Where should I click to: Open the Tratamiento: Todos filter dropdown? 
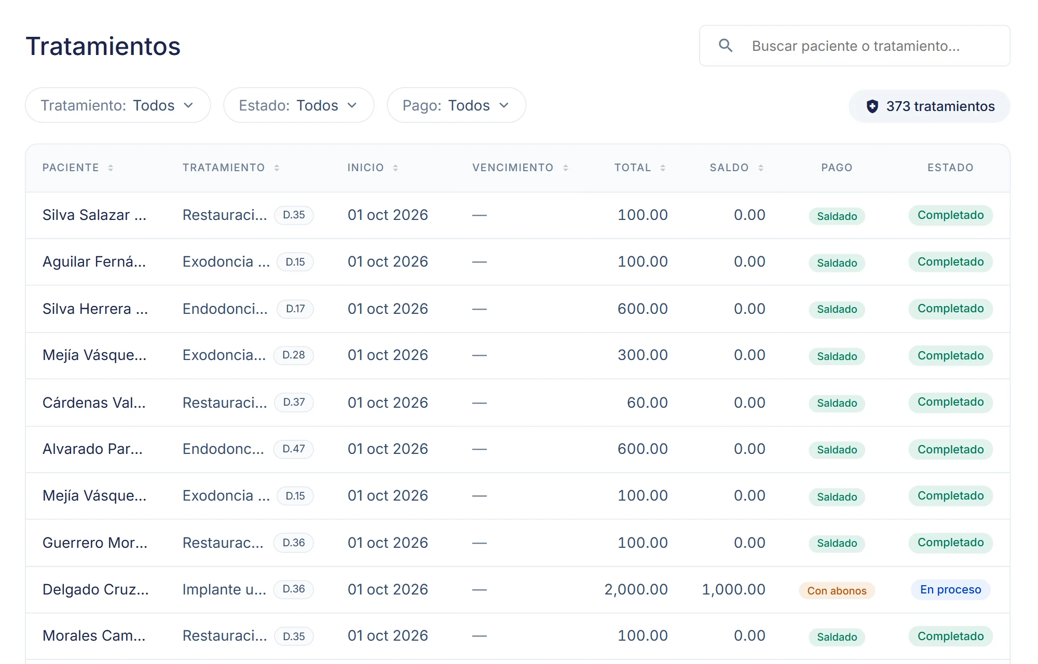point(118,105)
